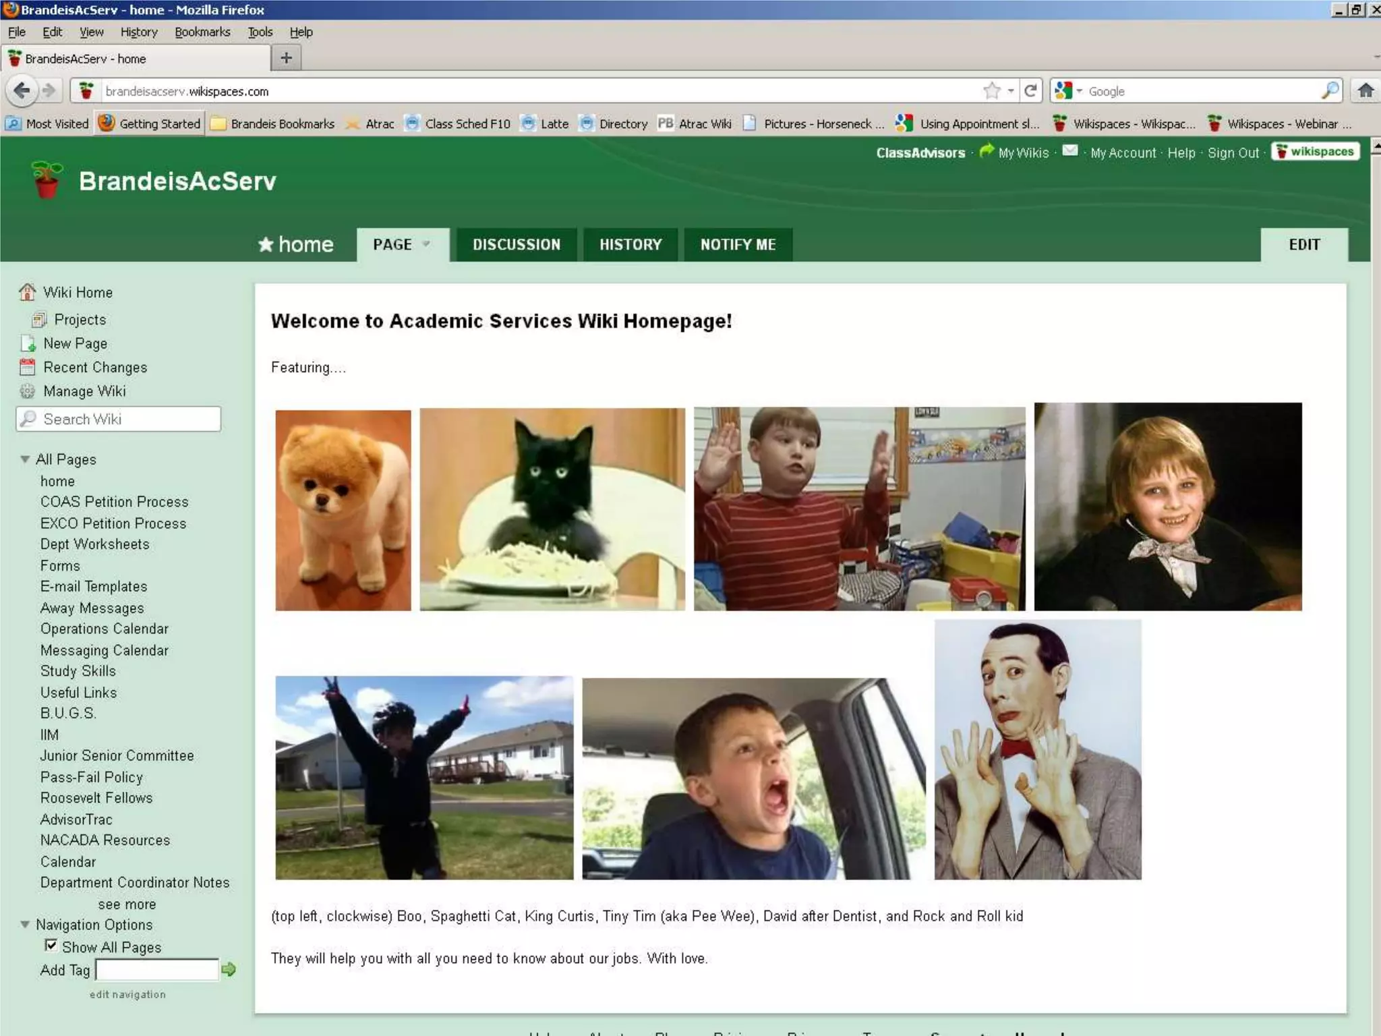Open the Bookmarks menu

202,32
